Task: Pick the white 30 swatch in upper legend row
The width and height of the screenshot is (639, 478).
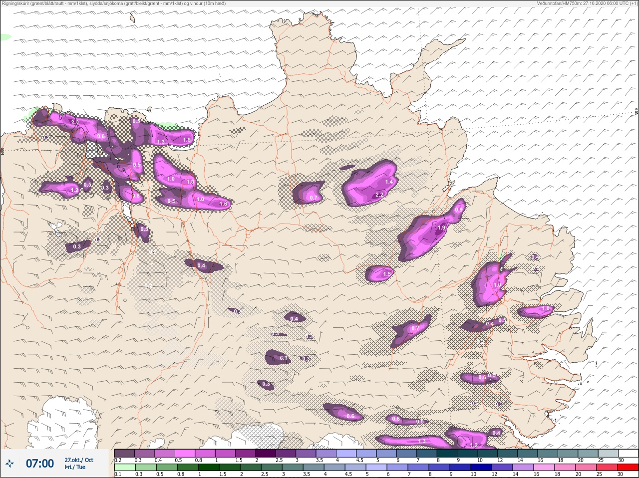Action: (628, 453)
